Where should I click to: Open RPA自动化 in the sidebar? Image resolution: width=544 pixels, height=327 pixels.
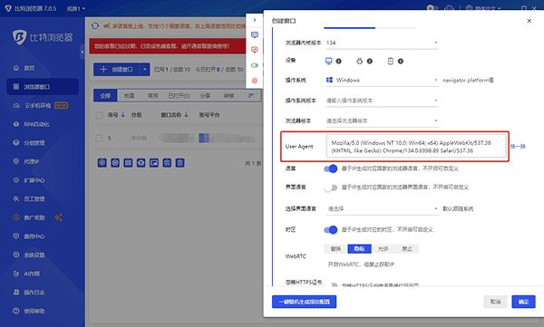[x=31, y=124]
